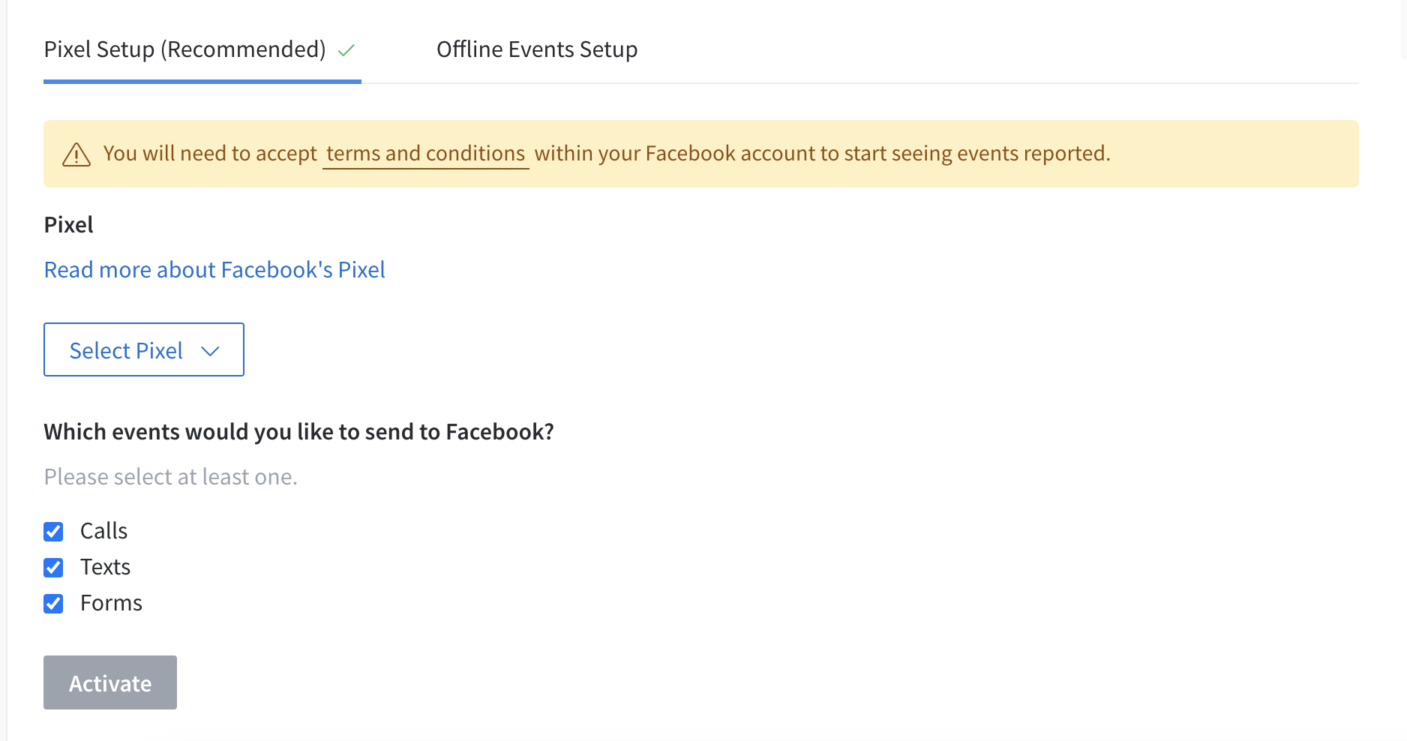This screenshot has height=741, width=1407.
Task: Click the green checkmark beside Pixel Setup
Action: click(x=346, y=50)
